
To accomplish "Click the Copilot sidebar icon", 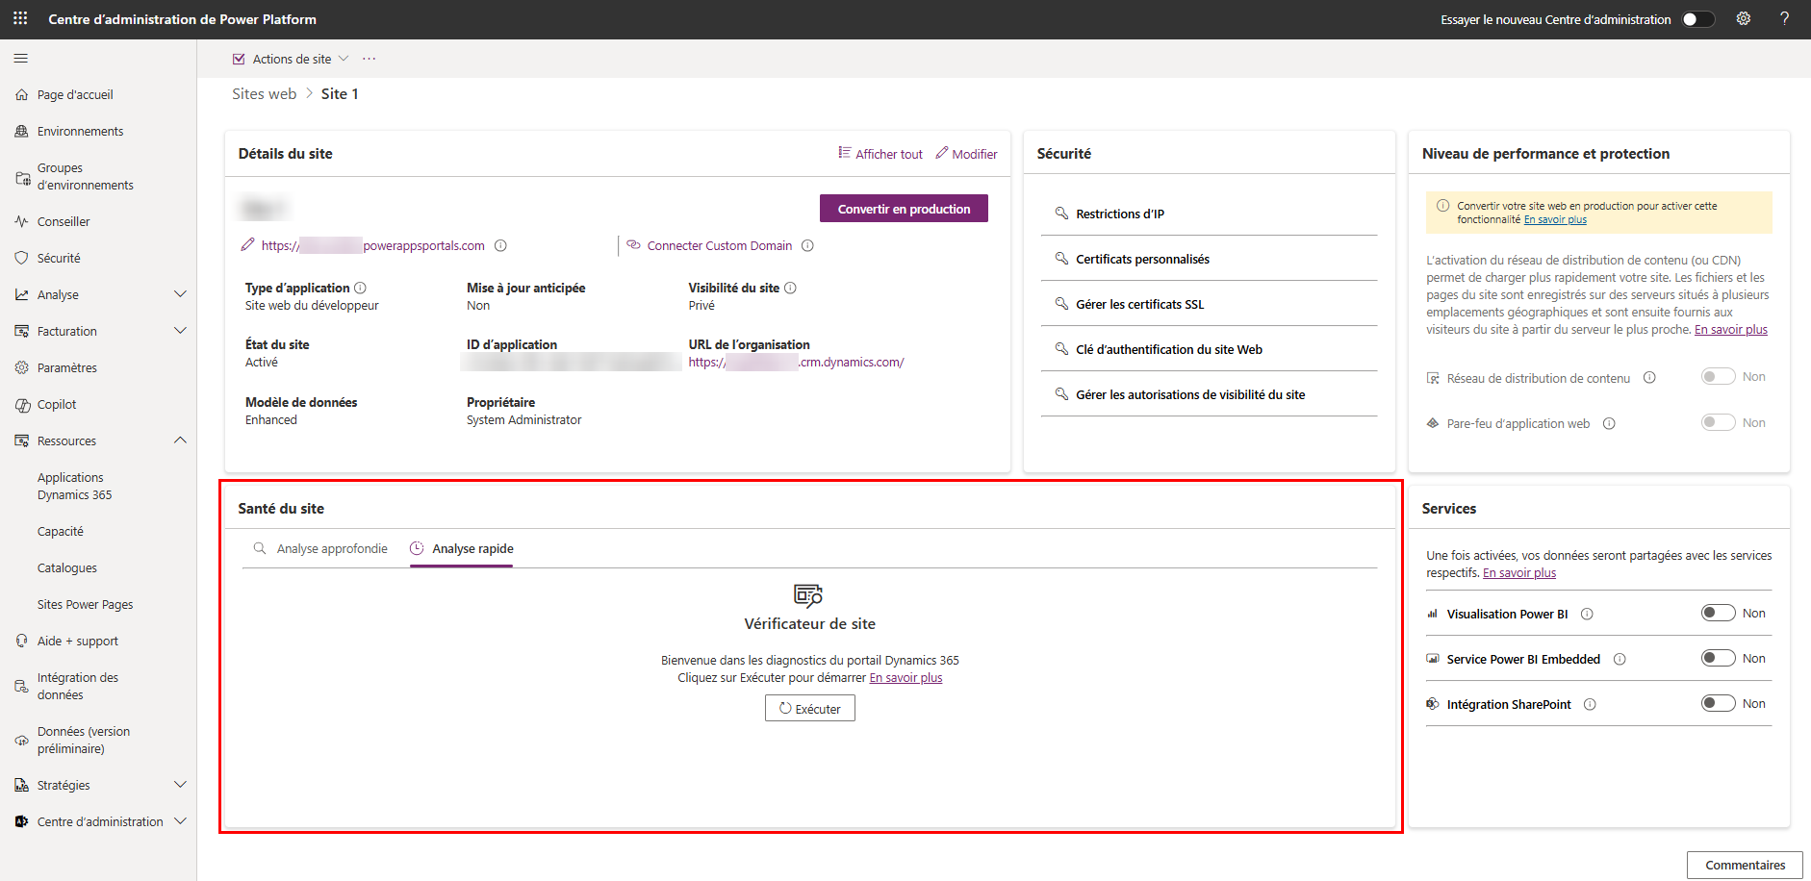I will tap(21, 404).
